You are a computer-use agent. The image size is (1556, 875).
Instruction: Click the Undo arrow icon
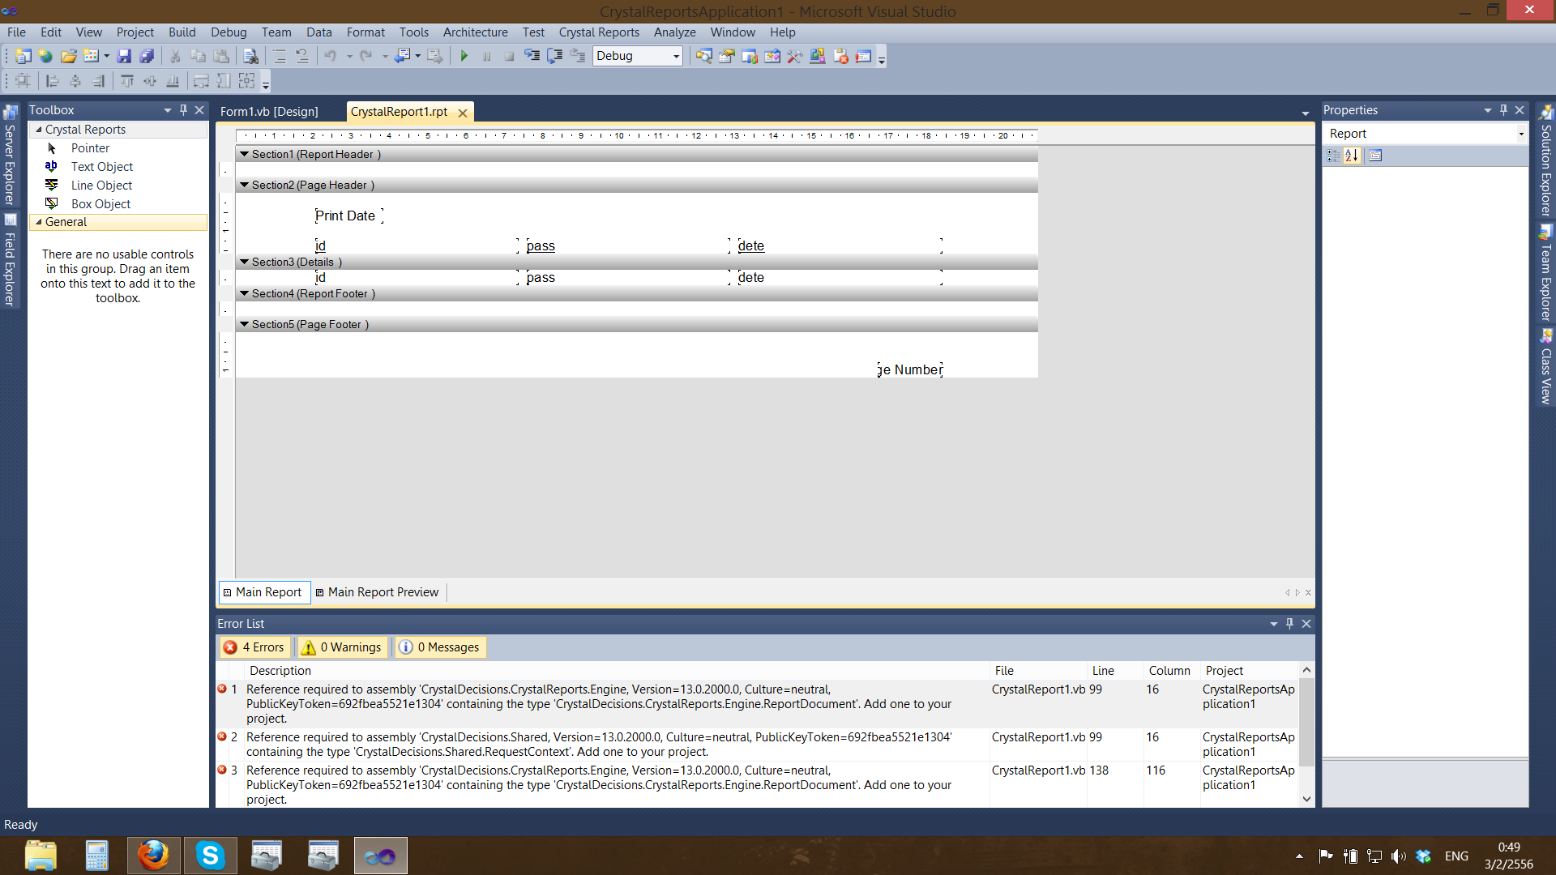coord(331,56)
